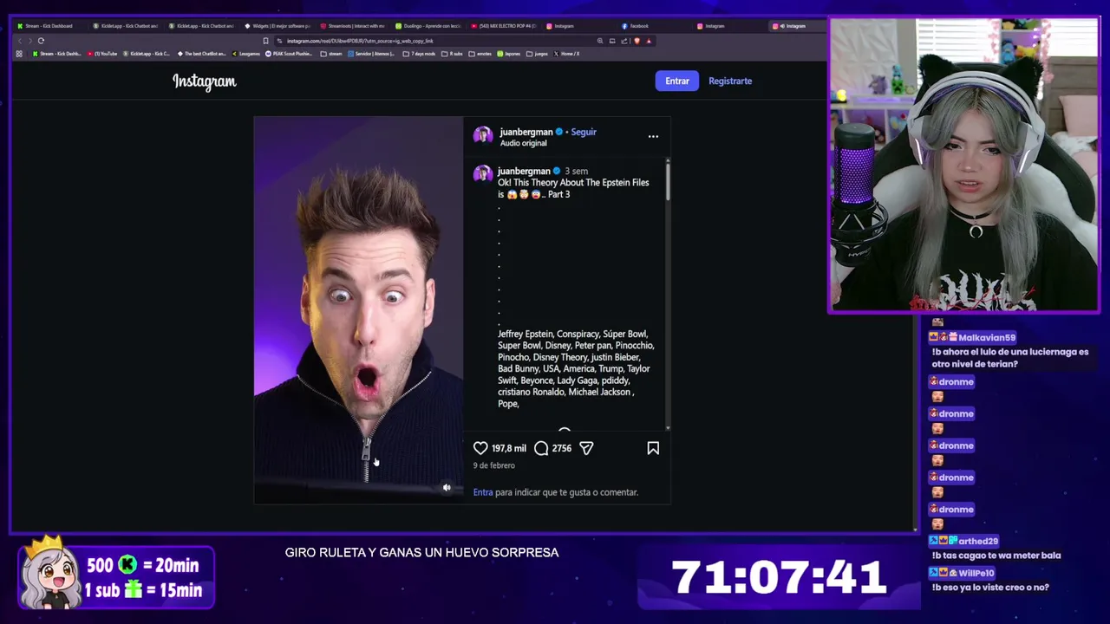Click the Malkavian59 chat username

point(987,337)
